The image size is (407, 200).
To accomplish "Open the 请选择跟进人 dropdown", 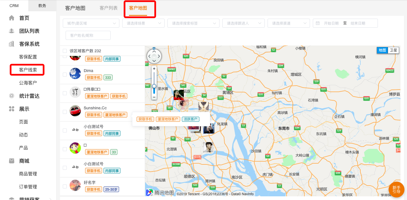I will click(243, 23).
